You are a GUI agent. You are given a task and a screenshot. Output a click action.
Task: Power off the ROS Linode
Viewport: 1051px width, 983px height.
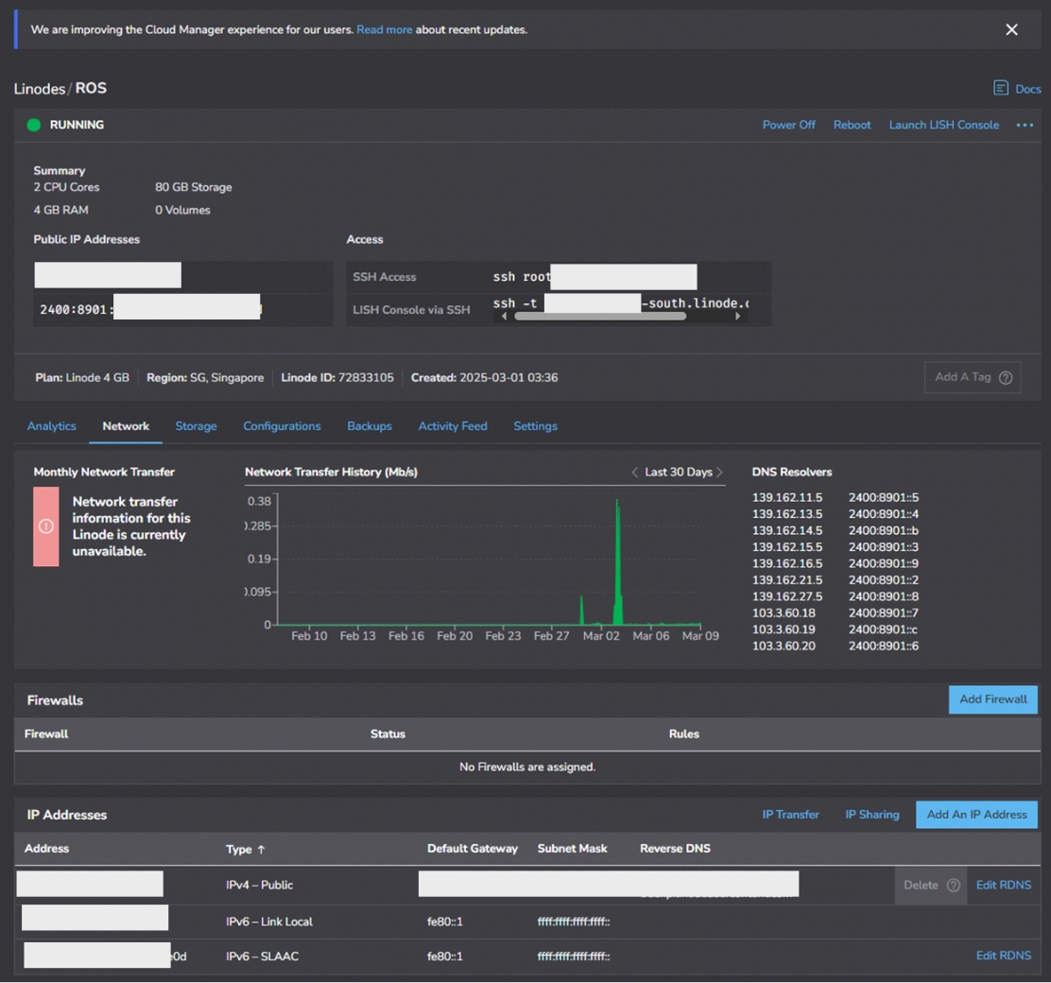pyautogui.click(x=788, y=125)
